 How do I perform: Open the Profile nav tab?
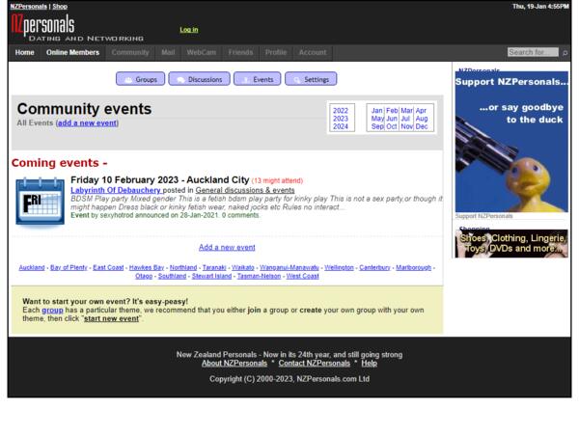pos(276,52)
